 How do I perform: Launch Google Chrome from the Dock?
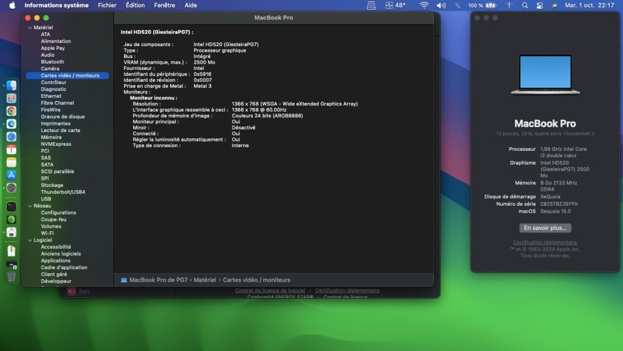pos(11,111)
